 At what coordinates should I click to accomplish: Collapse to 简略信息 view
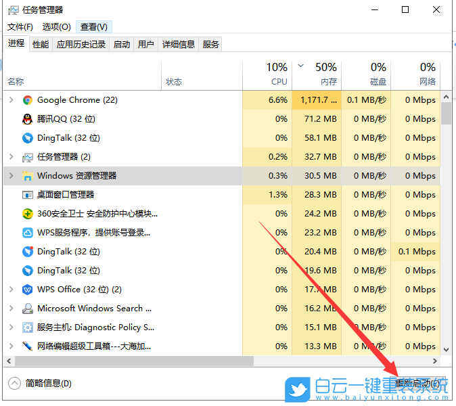(x=41, y=383)
